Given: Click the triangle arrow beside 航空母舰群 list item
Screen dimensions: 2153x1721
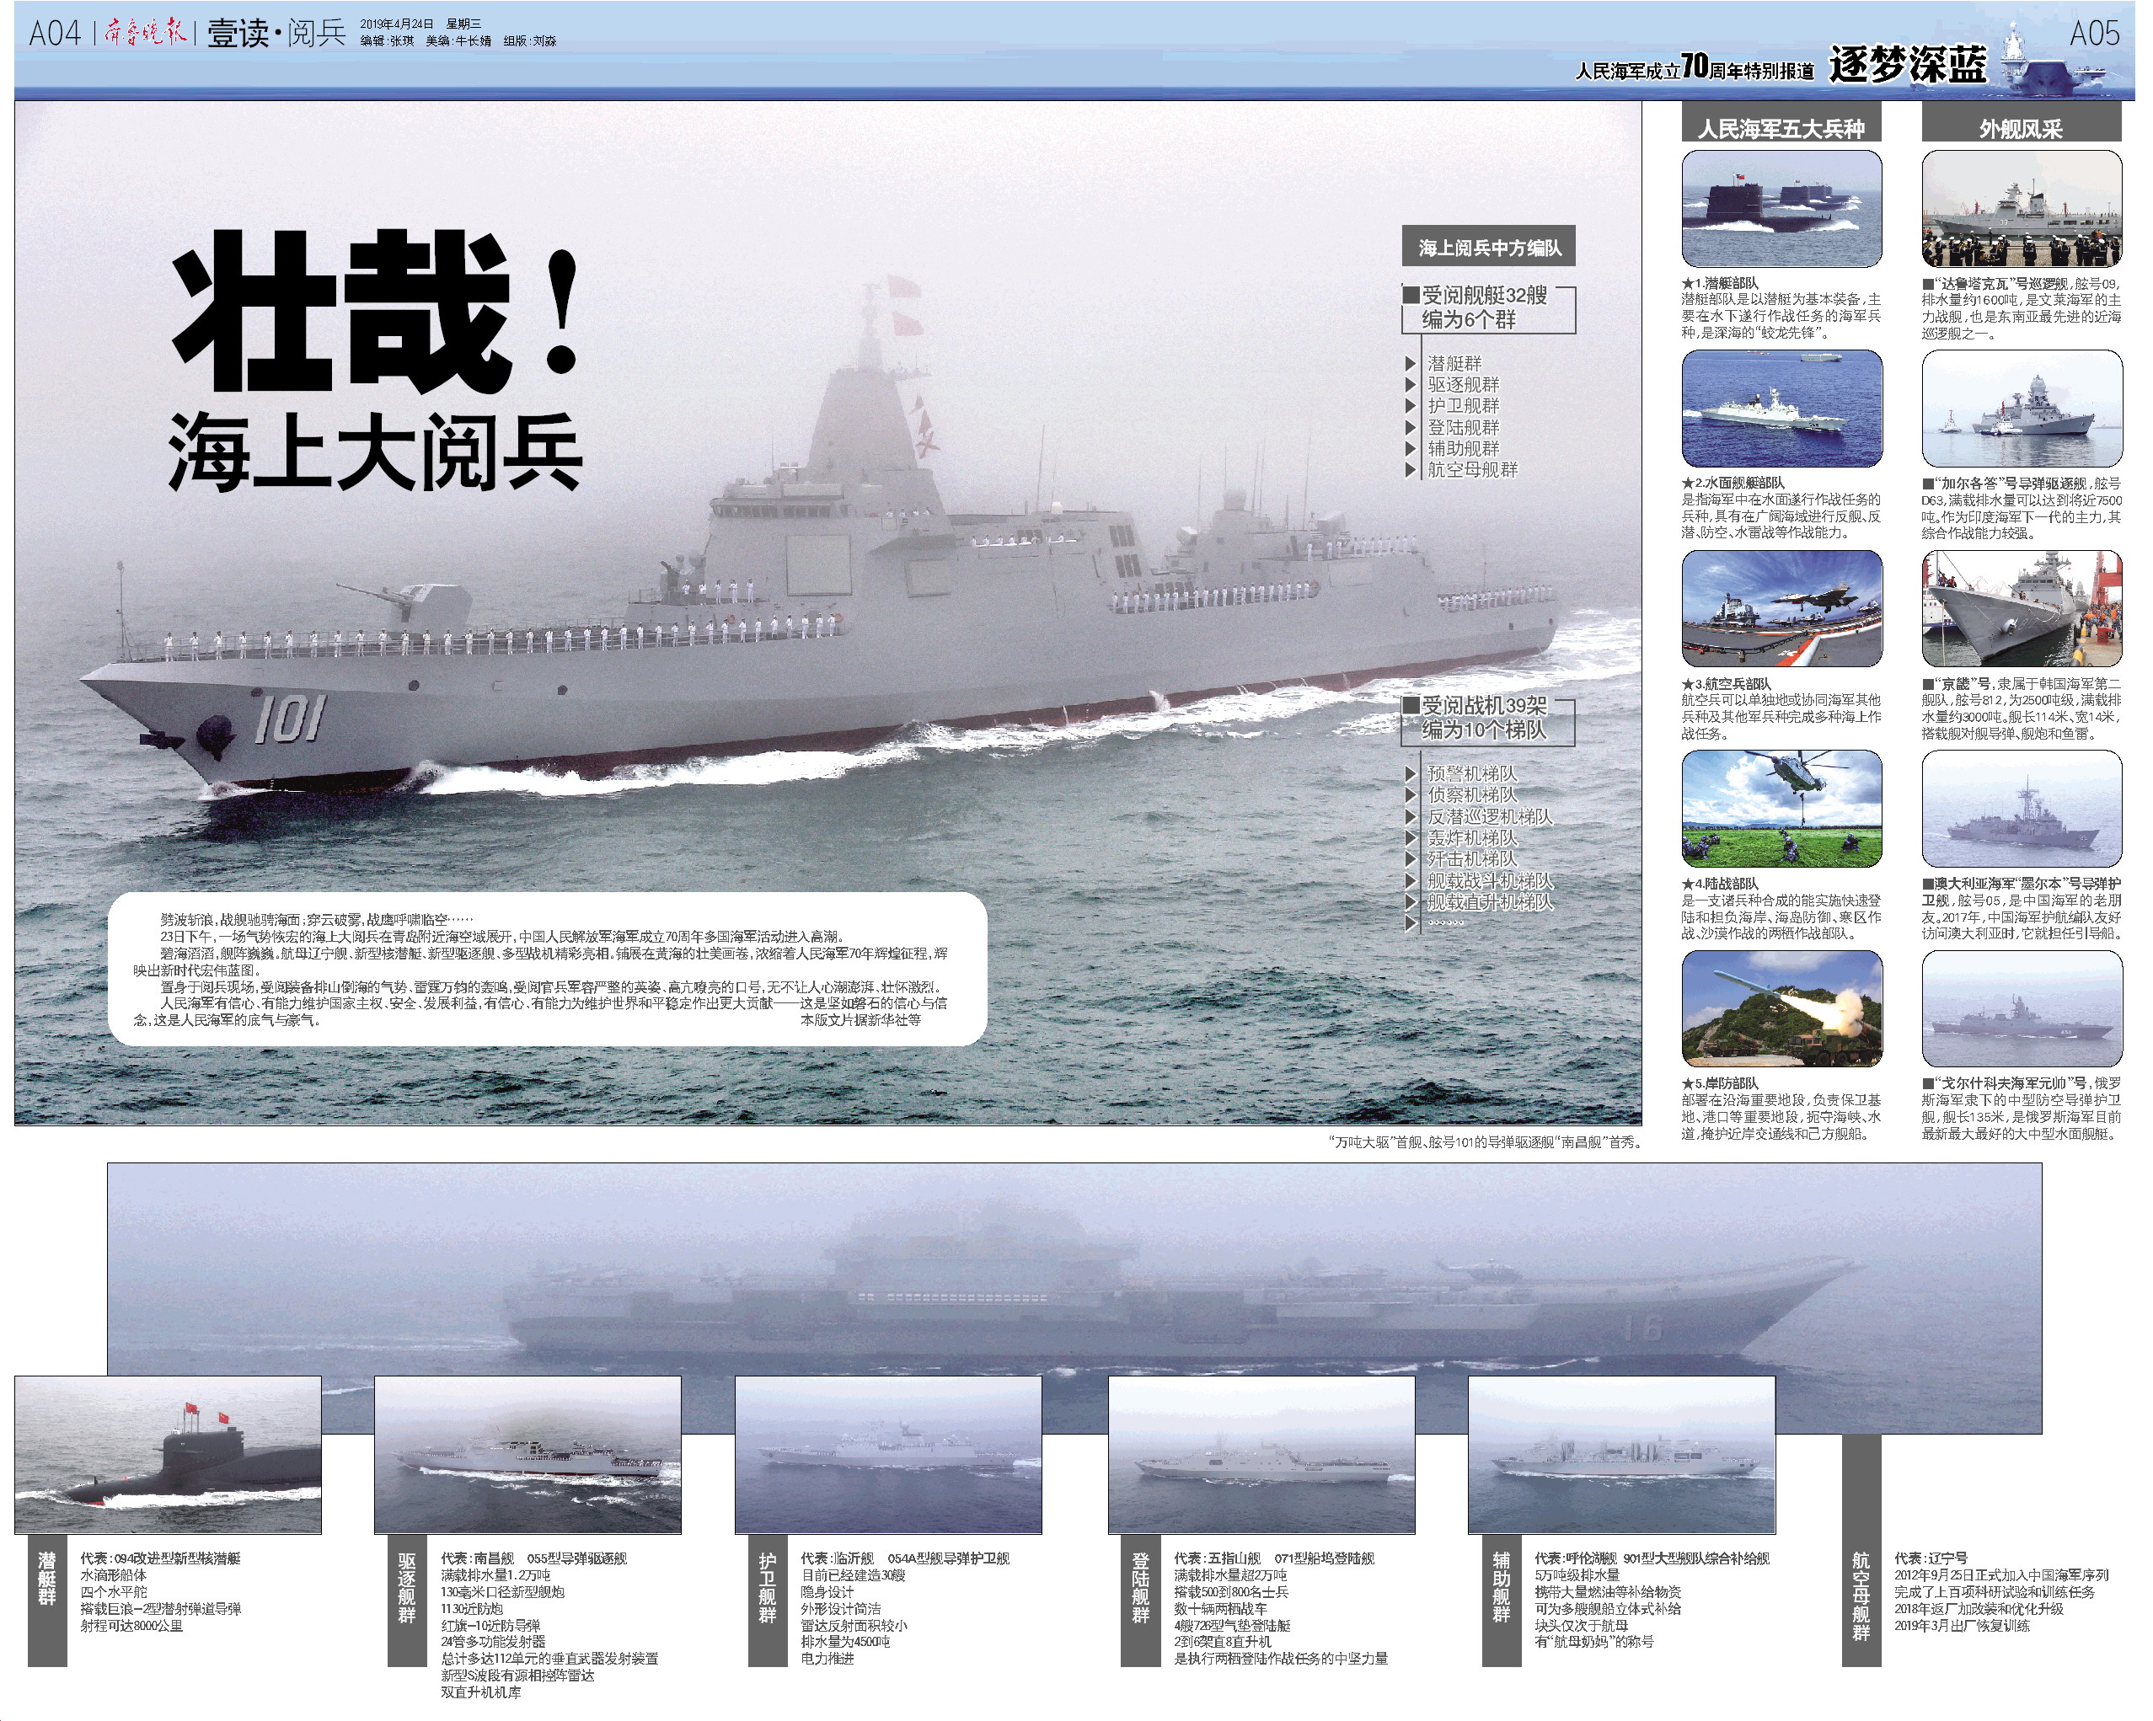Looking at the screenshot, I should (x=1411, y=470).
